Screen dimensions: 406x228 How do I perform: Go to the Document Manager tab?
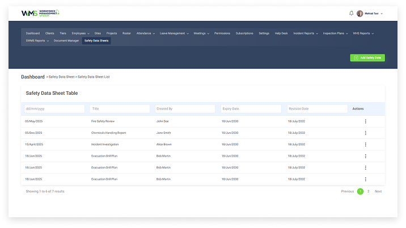pyautogui.click(x=66, y=41)
